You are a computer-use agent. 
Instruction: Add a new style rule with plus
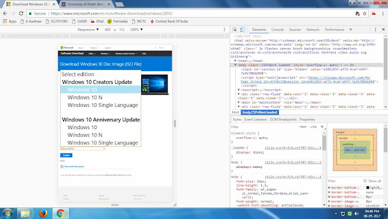pos(322,127)
